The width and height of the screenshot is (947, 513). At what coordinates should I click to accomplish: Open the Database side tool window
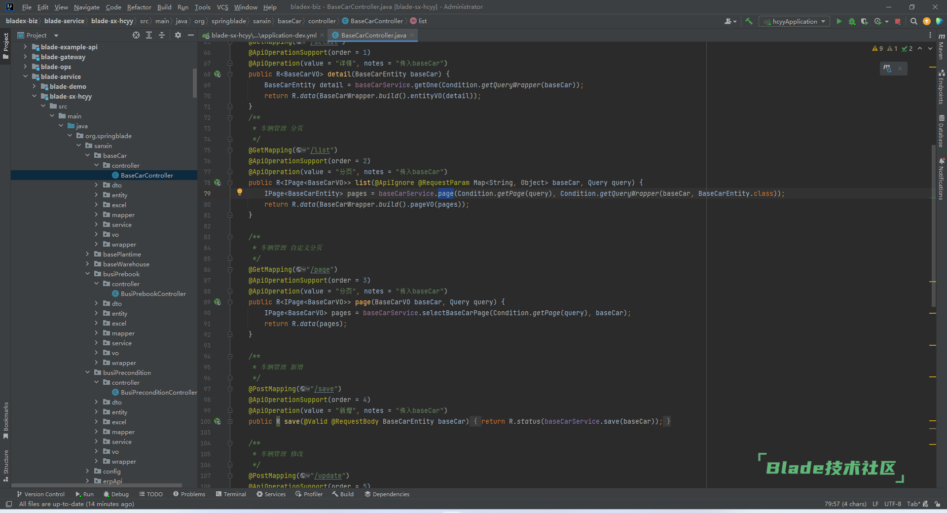pos(942,131)
